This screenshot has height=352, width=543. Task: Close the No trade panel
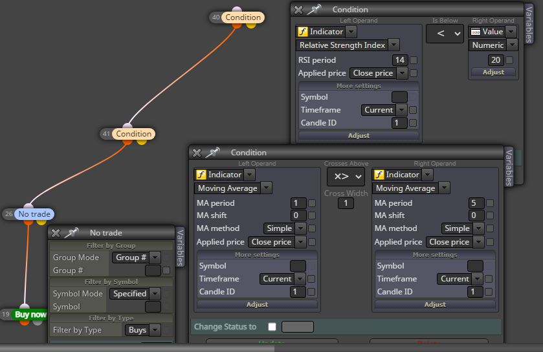(56, 233)
